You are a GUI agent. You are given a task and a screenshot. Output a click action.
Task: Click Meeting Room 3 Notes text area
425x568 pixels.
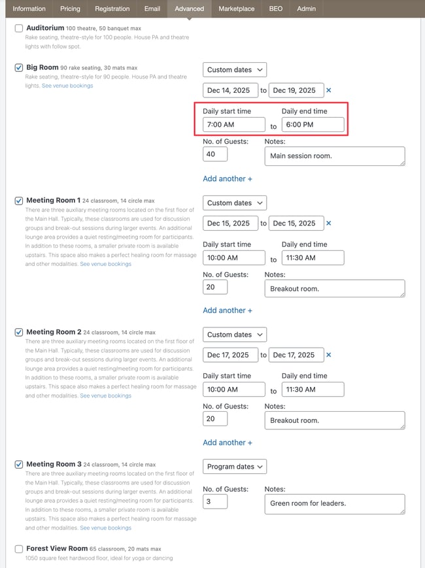pyautogui.click(x=334, y=503)
